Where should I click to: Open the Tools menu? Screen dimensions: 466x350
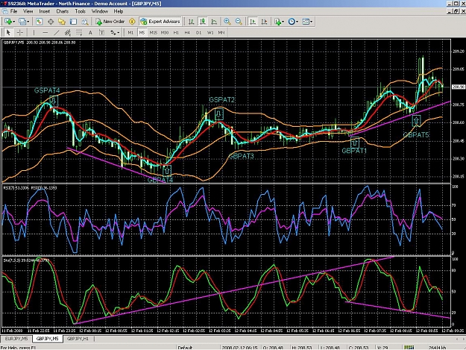(x=80, y=11)
